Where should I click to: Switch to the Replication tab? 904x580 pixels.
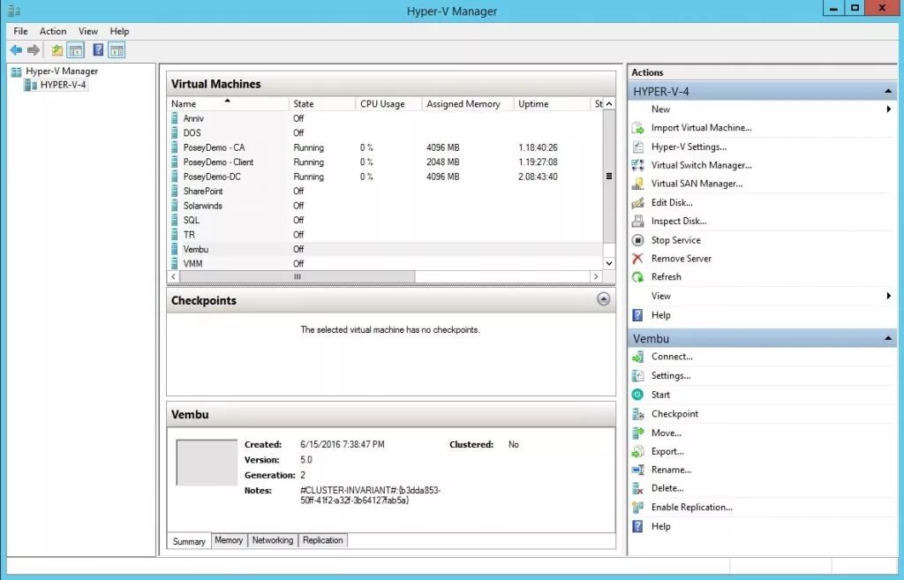(x=323, y=540)
